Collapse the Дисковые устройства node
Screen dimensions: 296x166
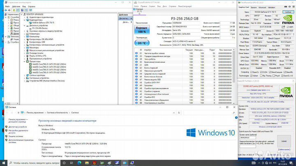[x=25, y=25]
